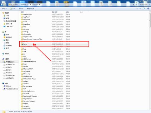Viewport: 151px width, 113px height.
Task: Select the LiveKernelReports folder
Action: pyautogui.click(x=28, y=61)
